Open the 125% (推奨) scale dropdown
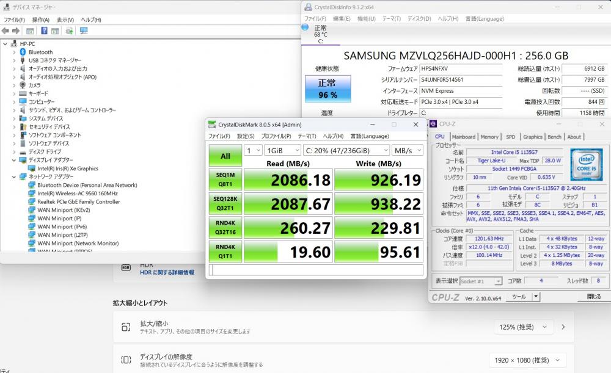The image size is (611, 373). [523, 327]
